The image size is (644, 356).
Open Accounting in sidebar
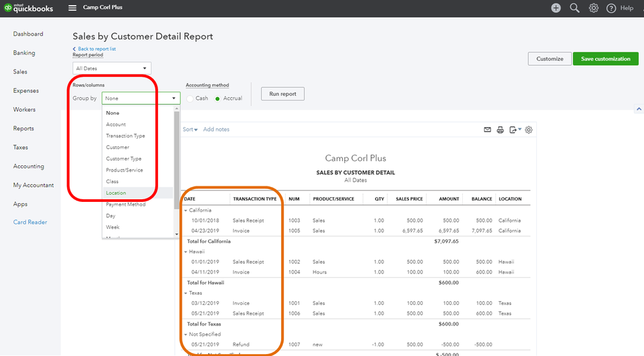(28, 166)
